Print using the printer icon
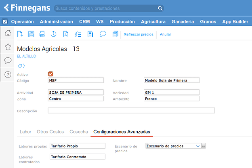The height and width of the screenshot is (168, 252). click(x=42, y=34)
